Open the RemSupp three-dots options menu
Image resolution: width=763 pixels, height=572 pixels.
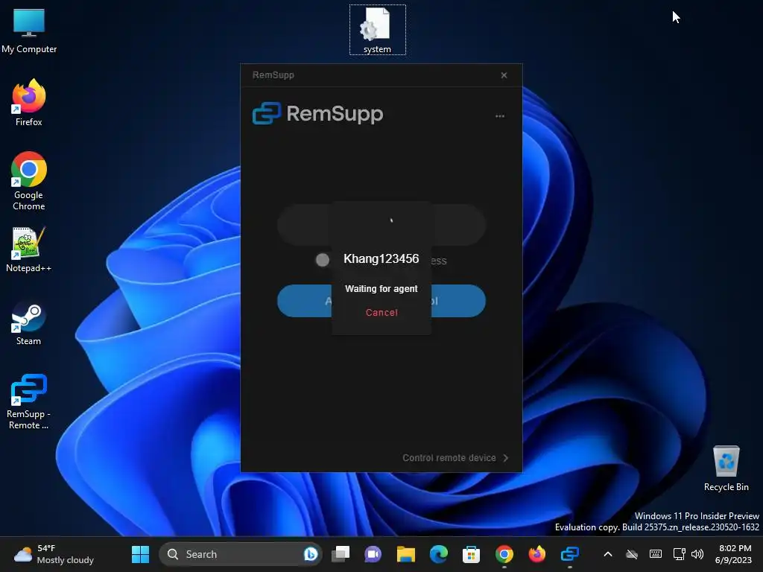point(500,116)
